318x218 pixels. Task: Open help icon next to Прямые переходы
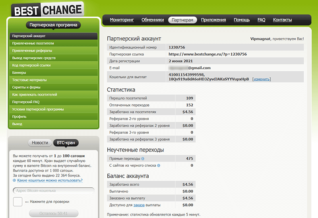[x=143, y=158]
